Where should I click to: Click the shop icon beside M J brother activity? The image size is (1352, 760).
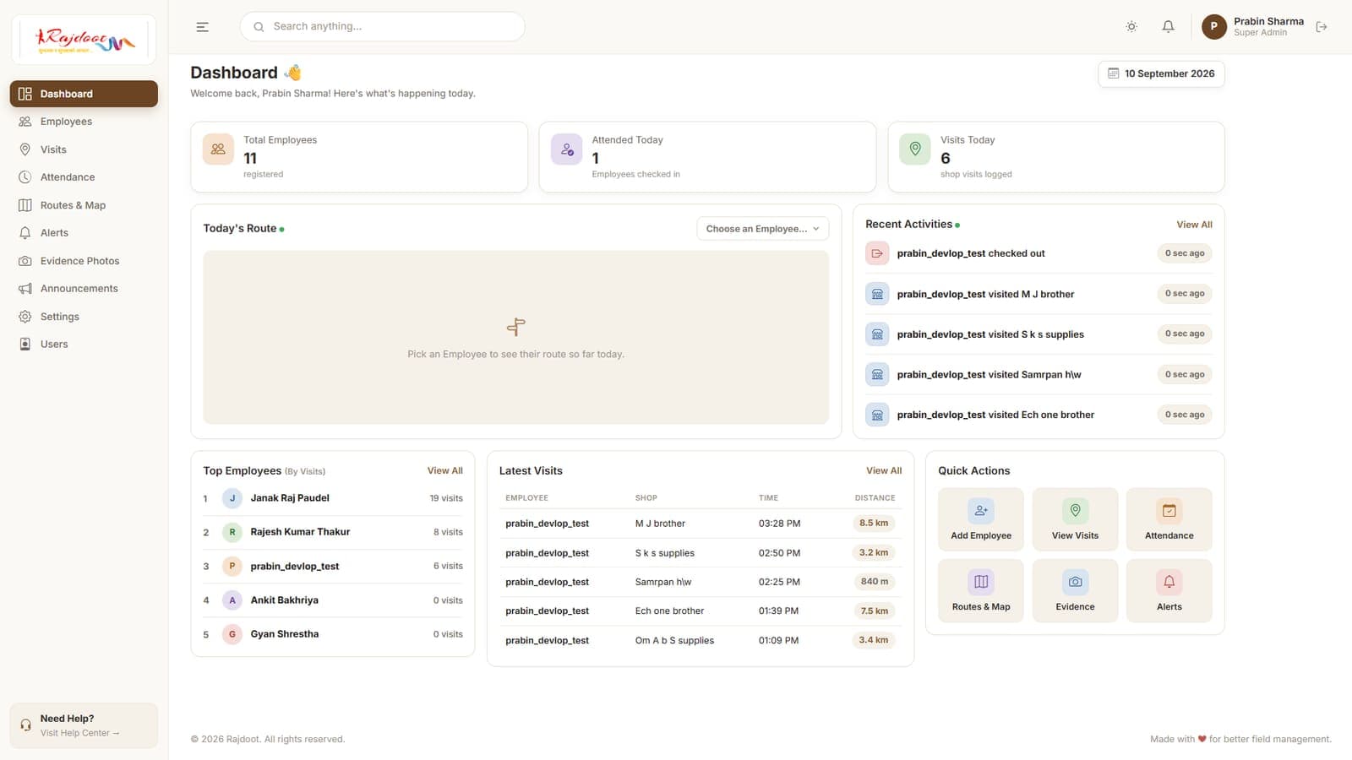(x=877, y=294)
